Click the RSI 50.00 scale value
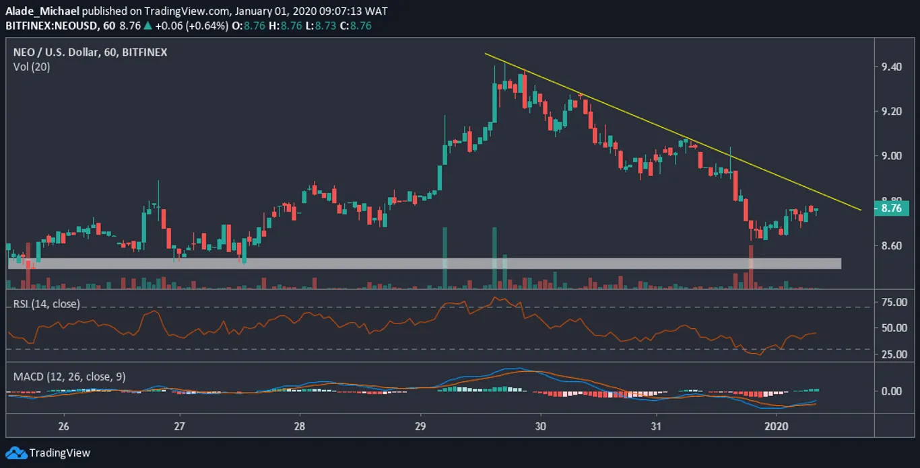The image size is (920, 468). pos(893,328)
